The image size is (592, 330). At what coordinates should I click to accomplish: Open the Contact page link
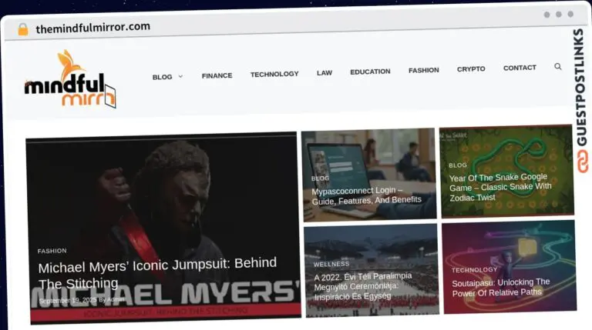pyautogui.click(x=520, y=68)
